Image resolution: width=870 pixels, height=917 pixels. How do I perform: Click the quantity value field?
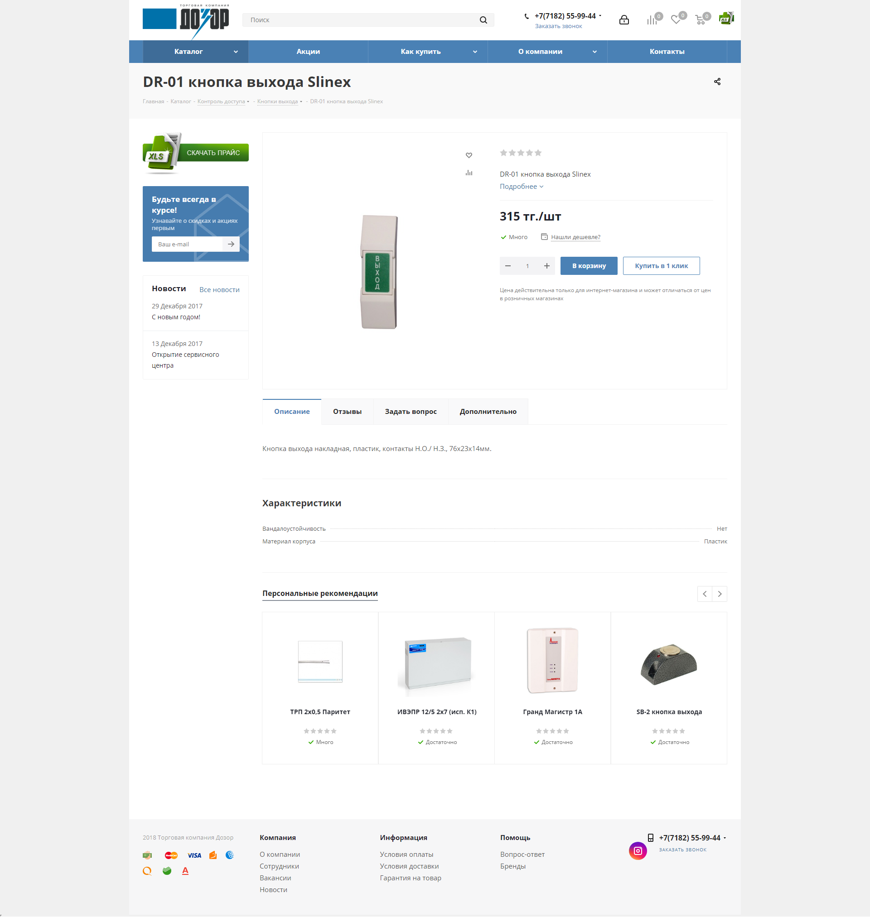tap(527, 266)
